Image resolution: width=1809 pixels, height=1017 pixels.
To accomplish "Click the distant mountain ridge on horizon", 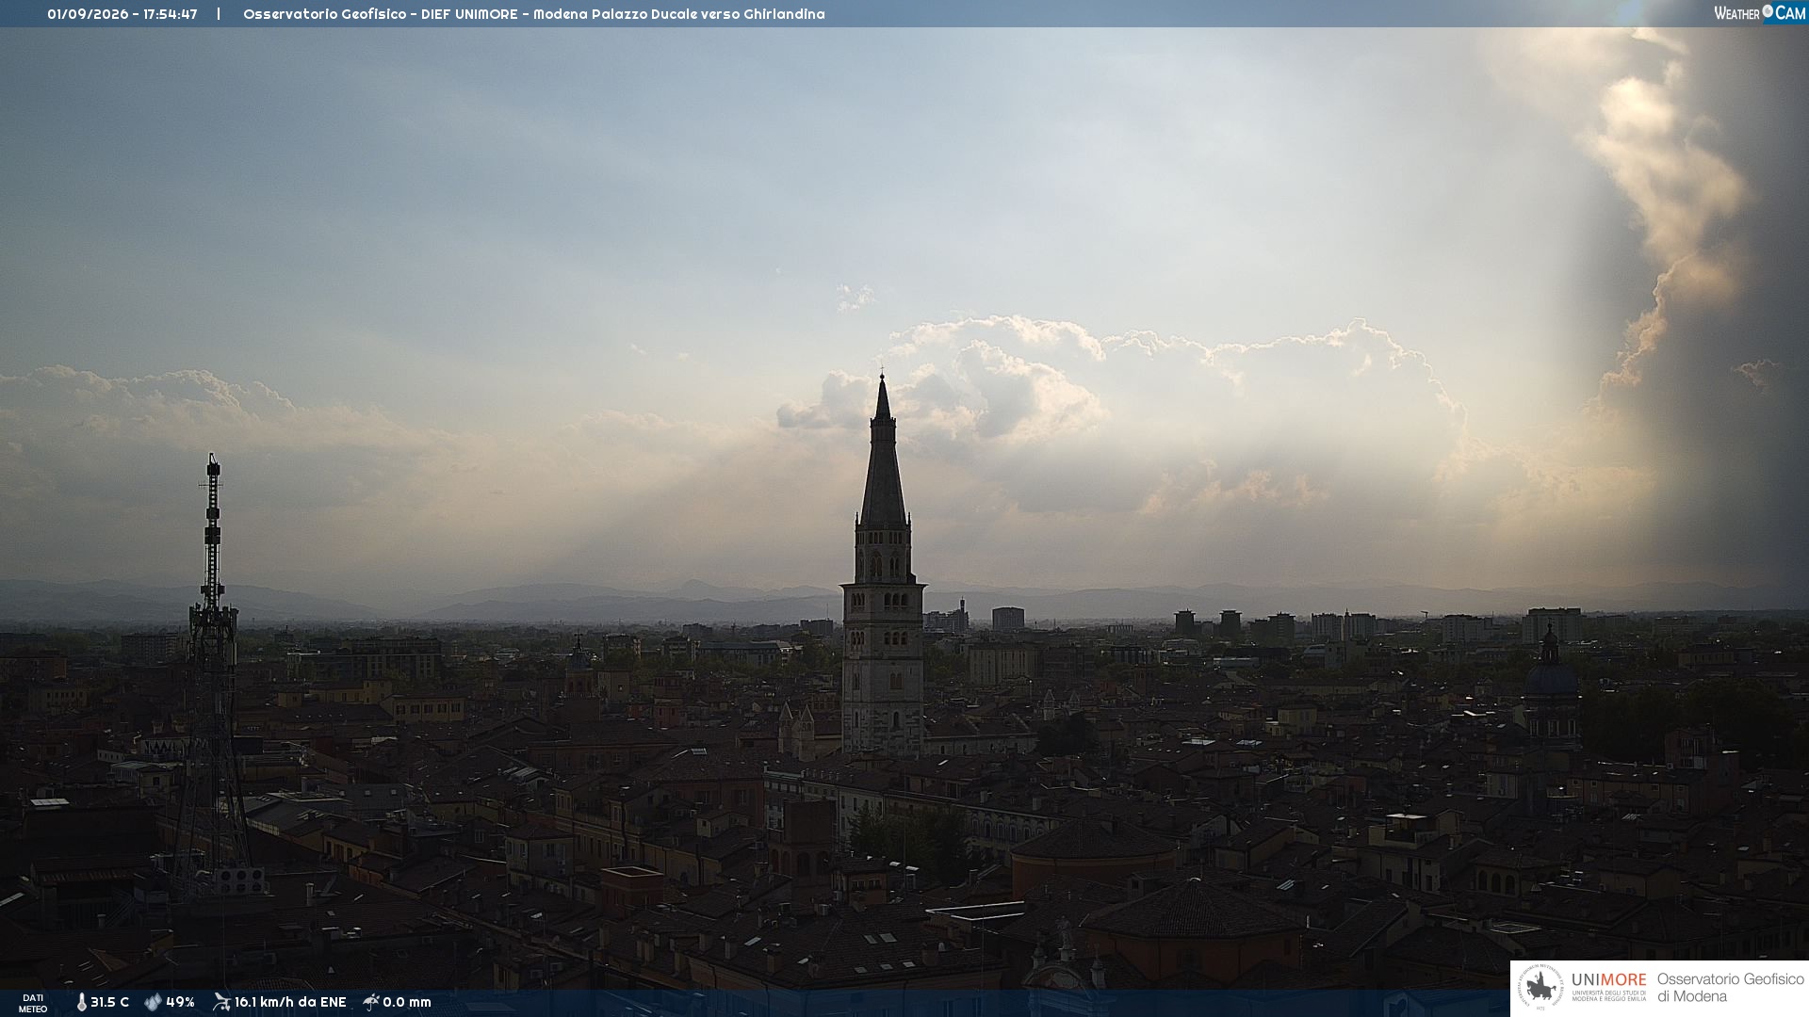I will click(904, 601).
